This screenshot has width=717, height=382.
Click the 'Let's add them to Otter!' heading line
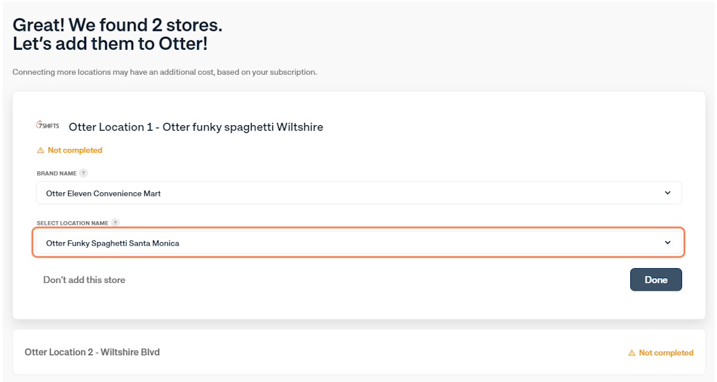(110, 44)
